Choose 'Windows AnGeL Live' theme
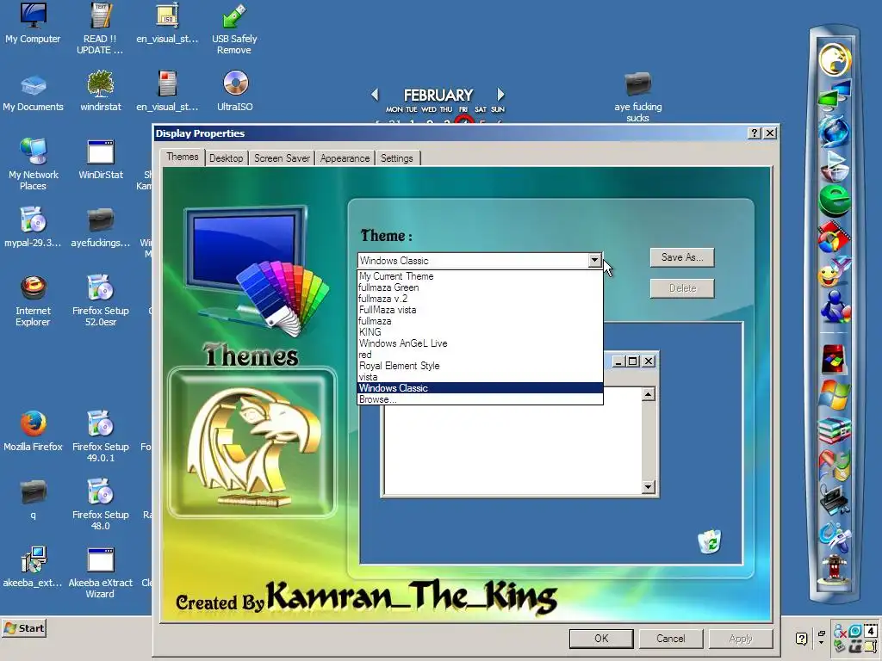Image resolution: width=882 pixels, height=661 pixels. tap(480, 343)
